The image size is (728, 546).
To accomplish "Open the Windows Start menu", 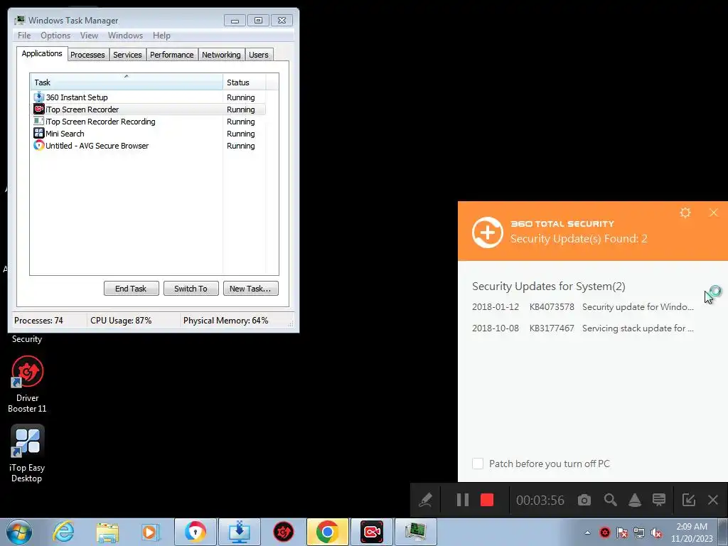I will [19, 532].
